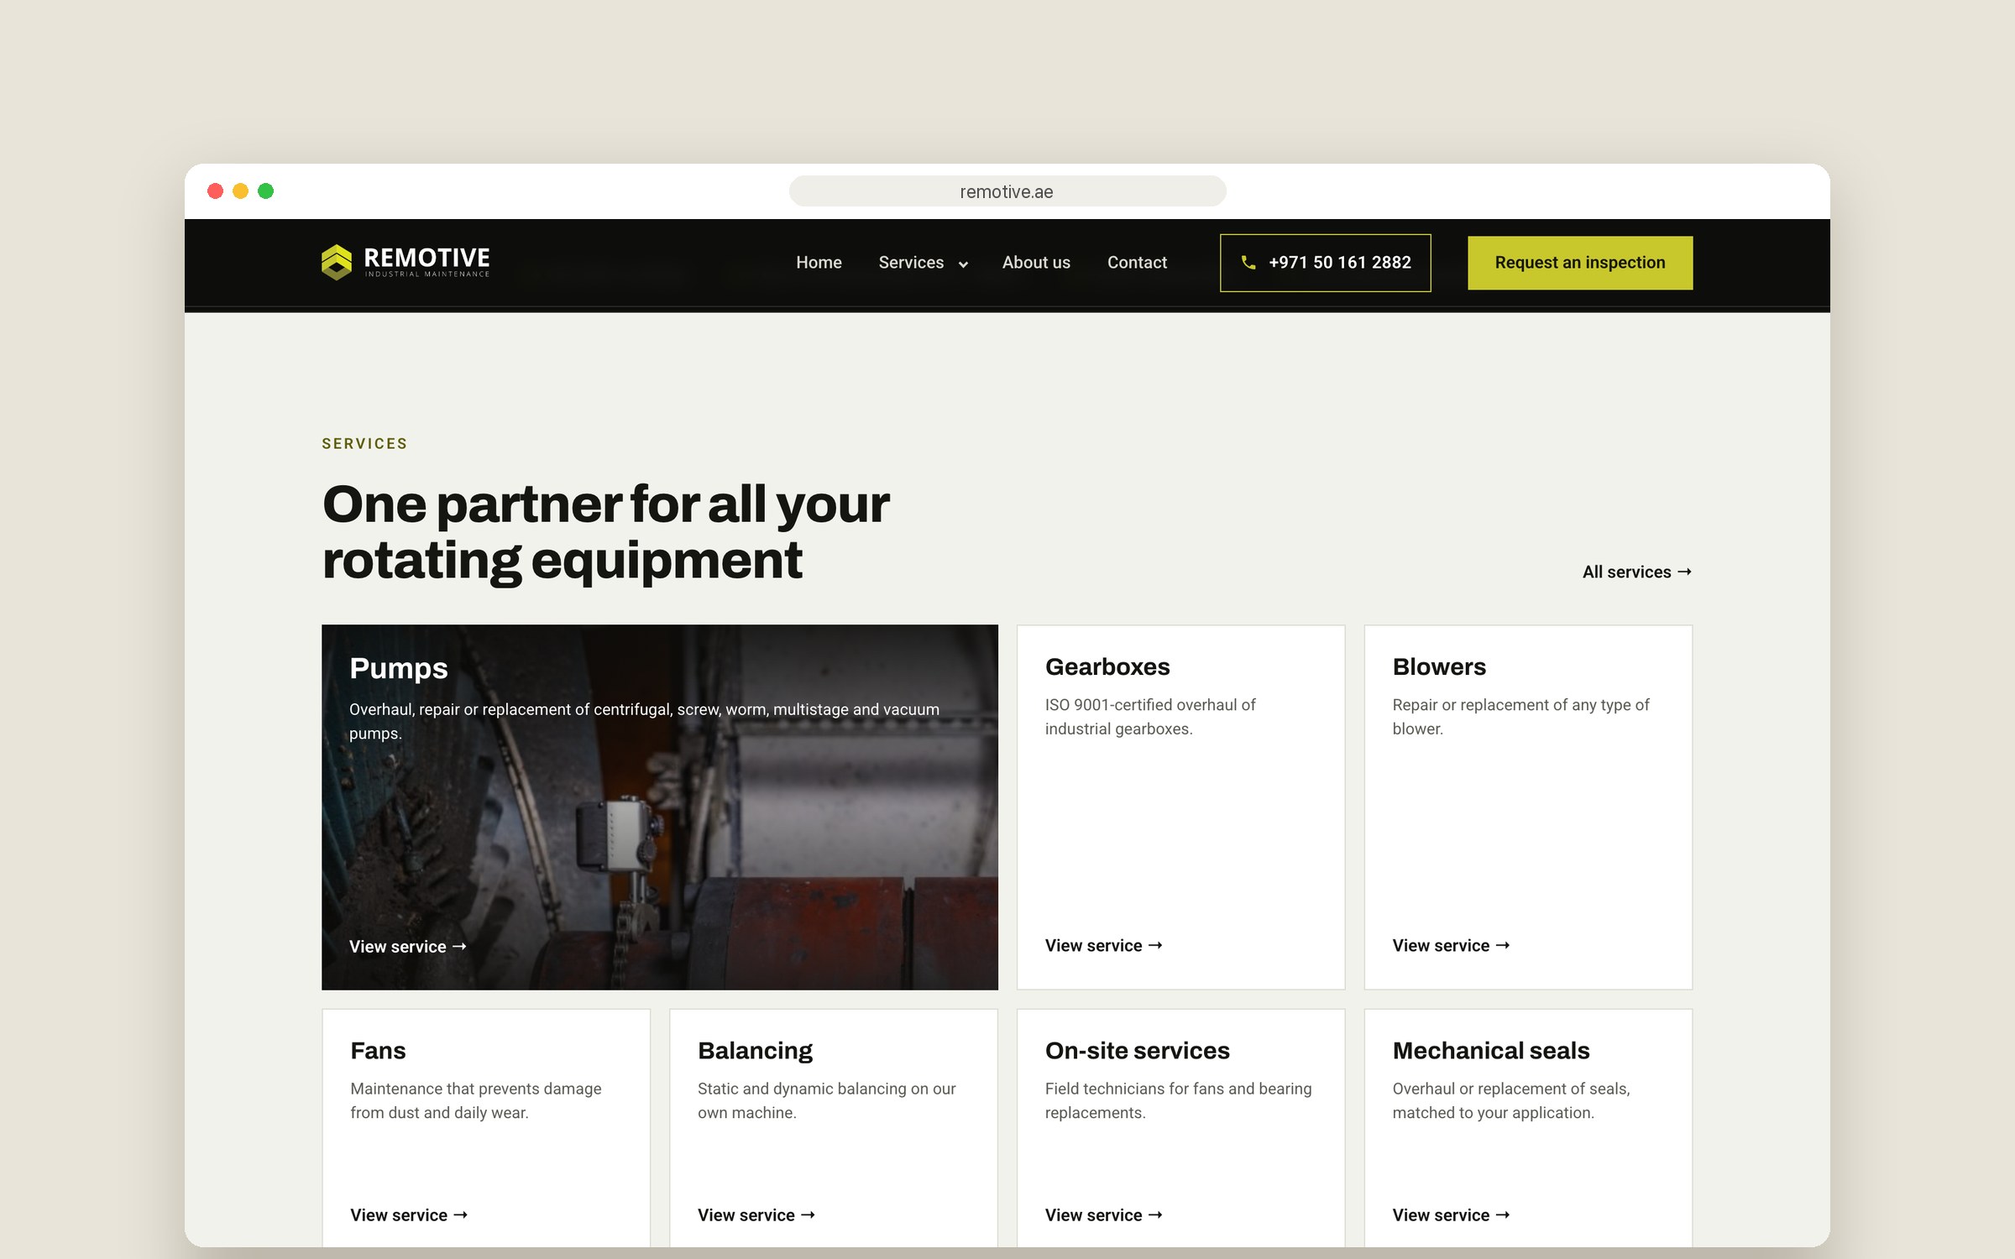Open the About us page
The image size is (2015, 1259).
pyautogui.click(x=1036, y=263)
